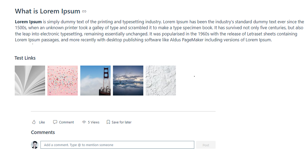
Task: Open the fanned book pages thumbnail
Action: click(x=30, y=80)
